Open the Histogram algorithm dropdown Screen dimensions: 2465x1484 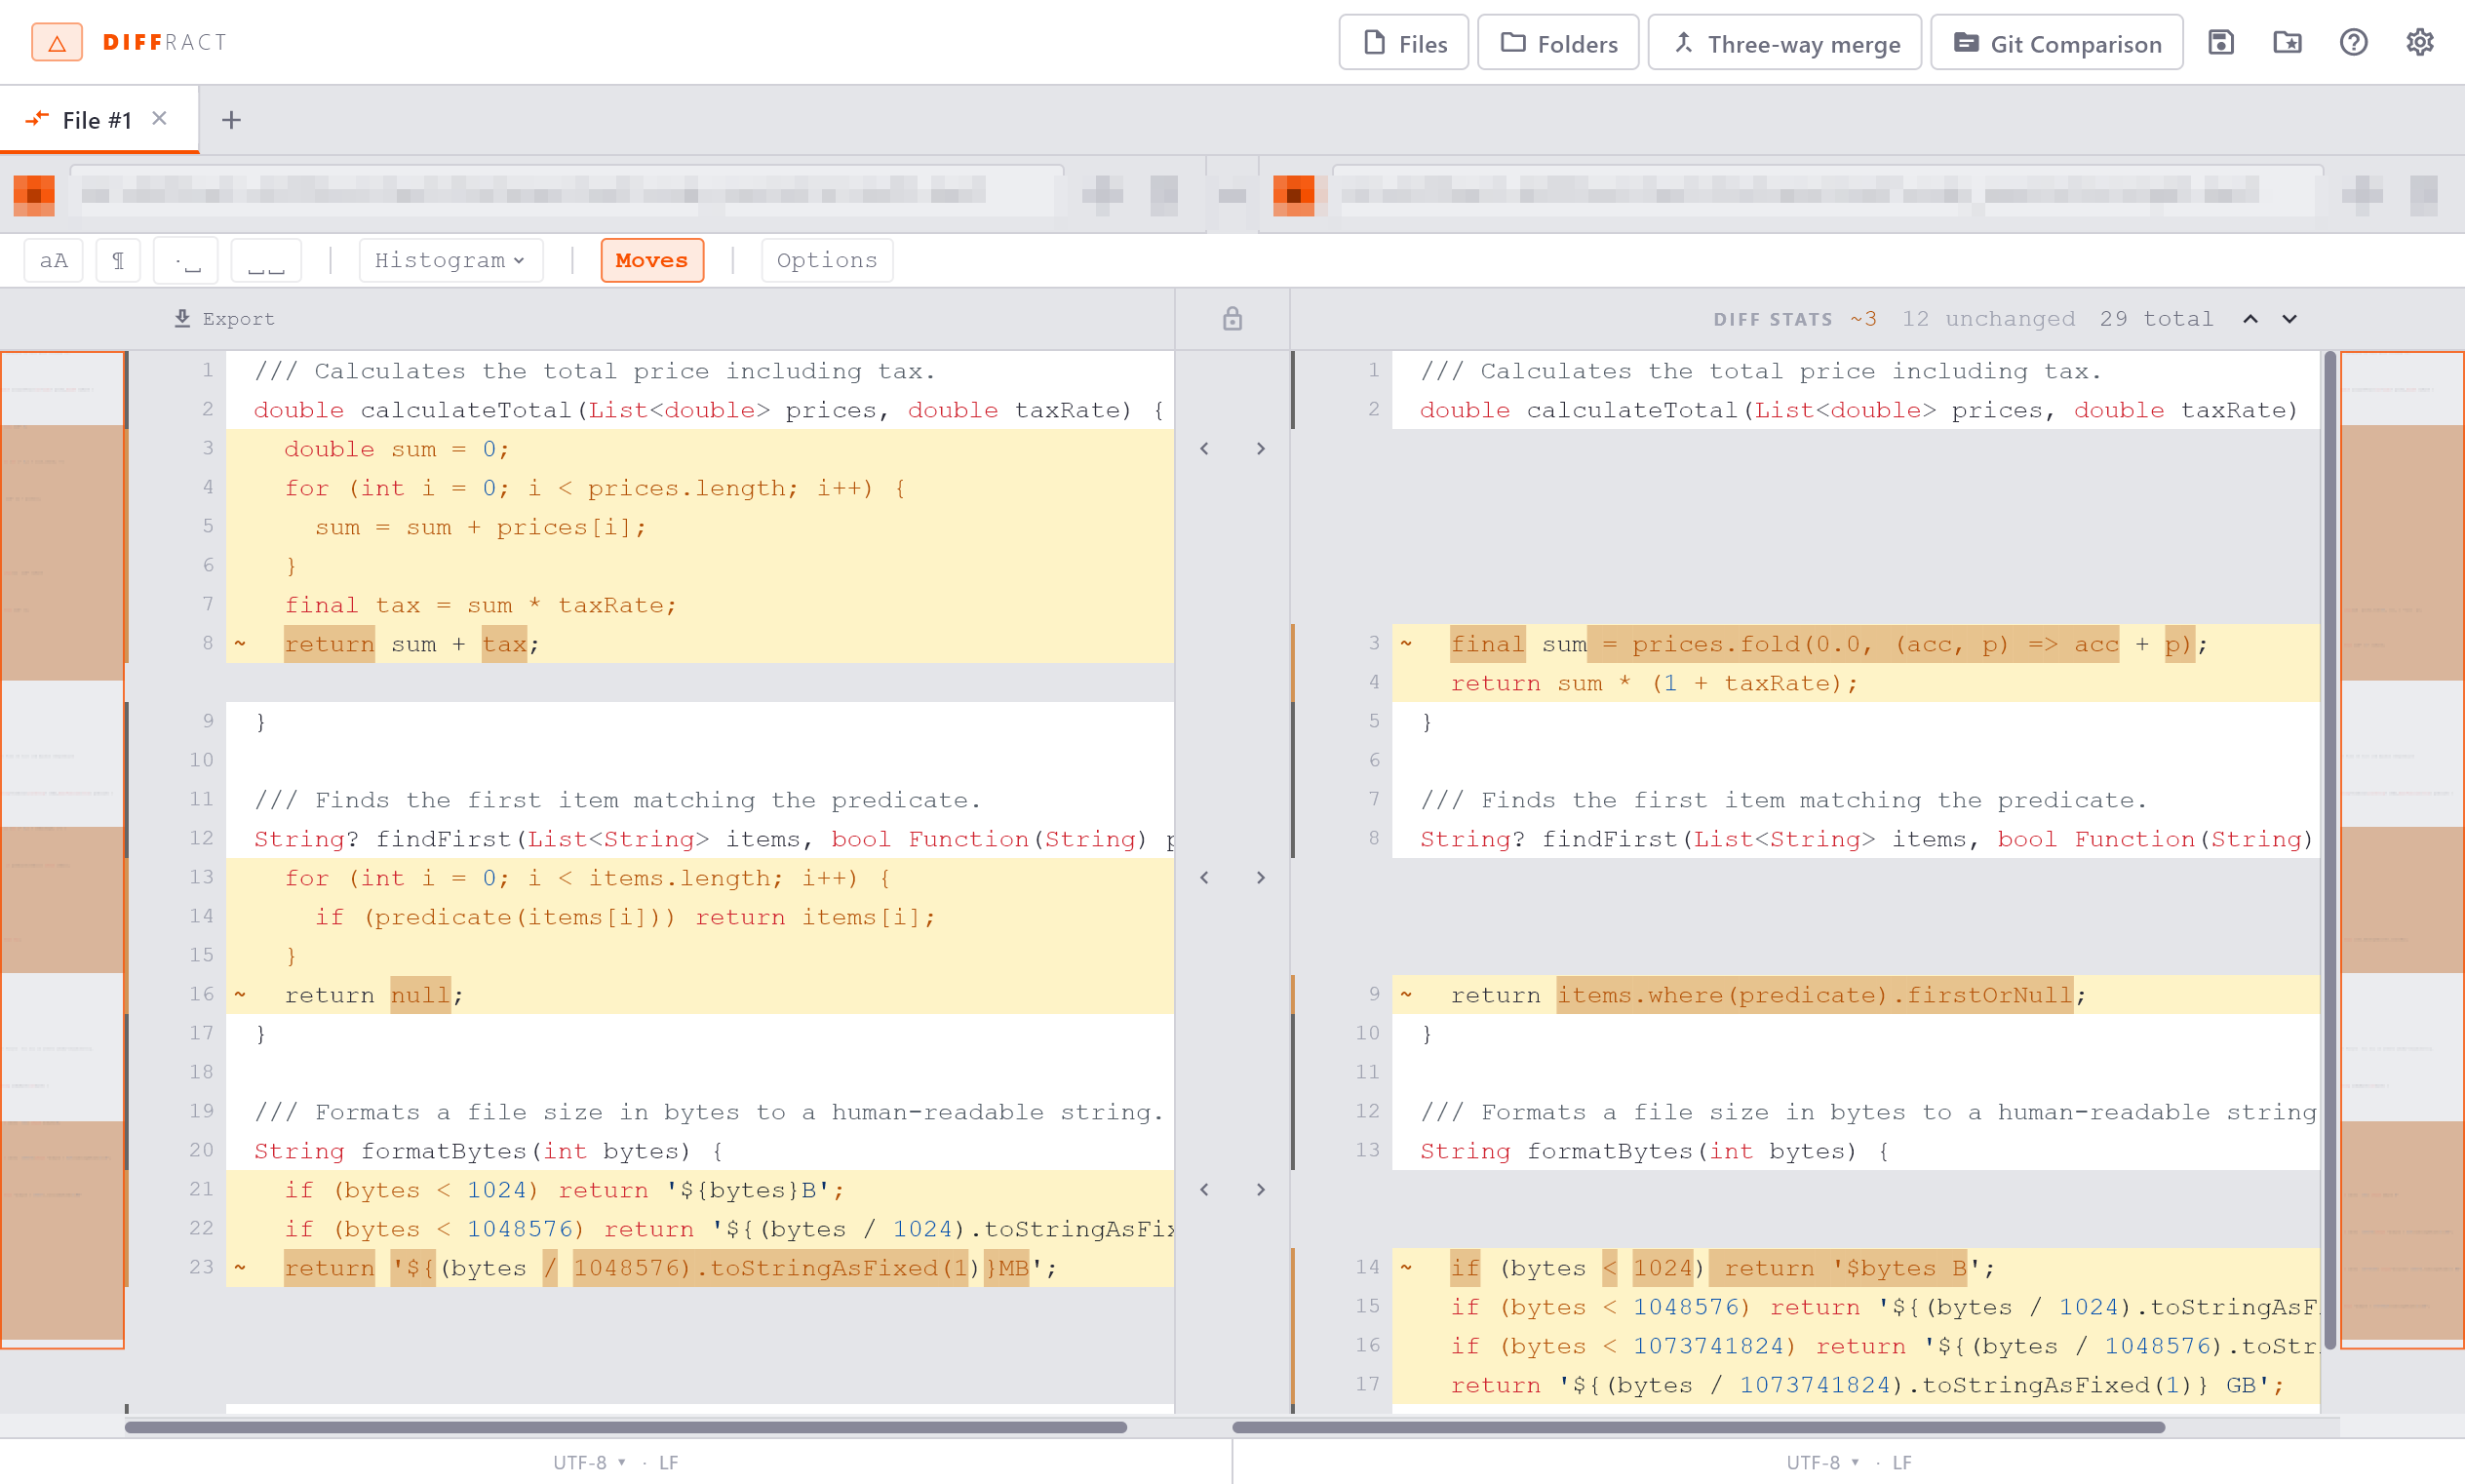click(x=450, y=260)
